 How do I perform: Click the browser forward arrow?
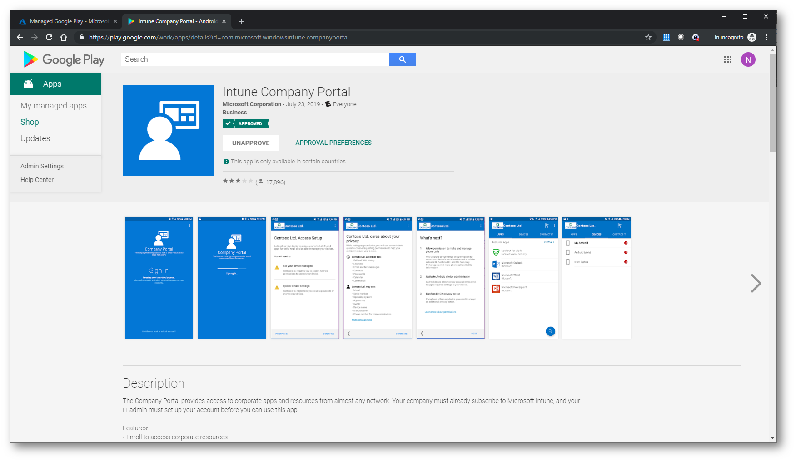click(x=35, y=37)
